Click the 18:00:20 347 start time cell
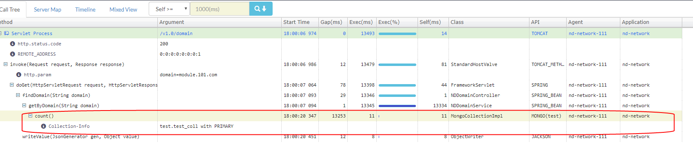The height and width of the screenshot is (167, 693). coord(300,116)
